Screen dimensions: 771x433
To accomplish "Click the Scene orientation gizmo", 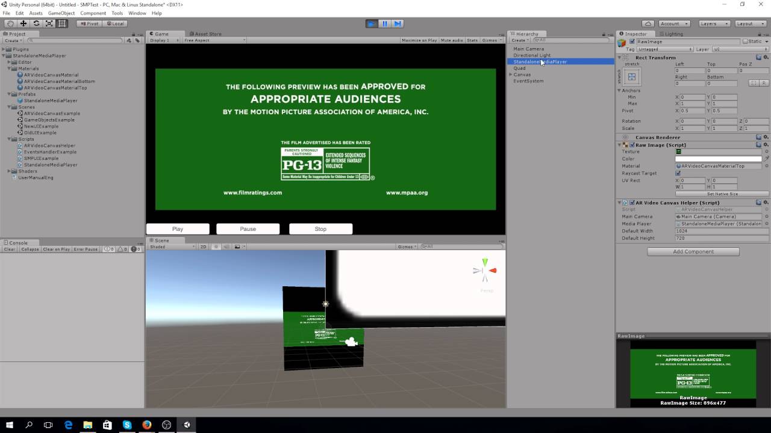I will tap(485, 271).
